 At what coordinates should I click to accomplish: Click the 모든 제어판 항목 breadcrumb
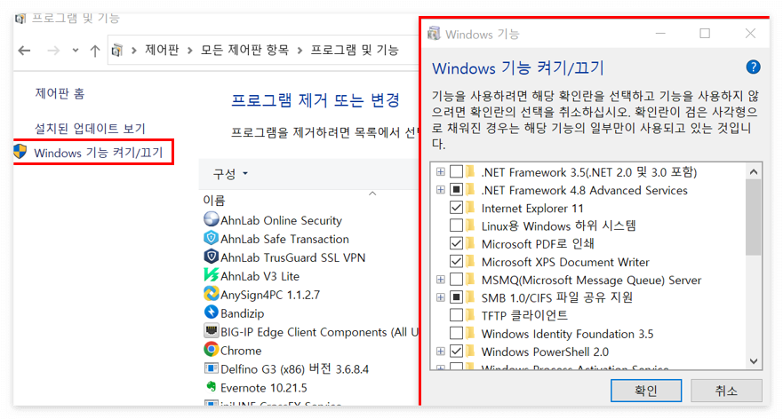click(244, 50)
